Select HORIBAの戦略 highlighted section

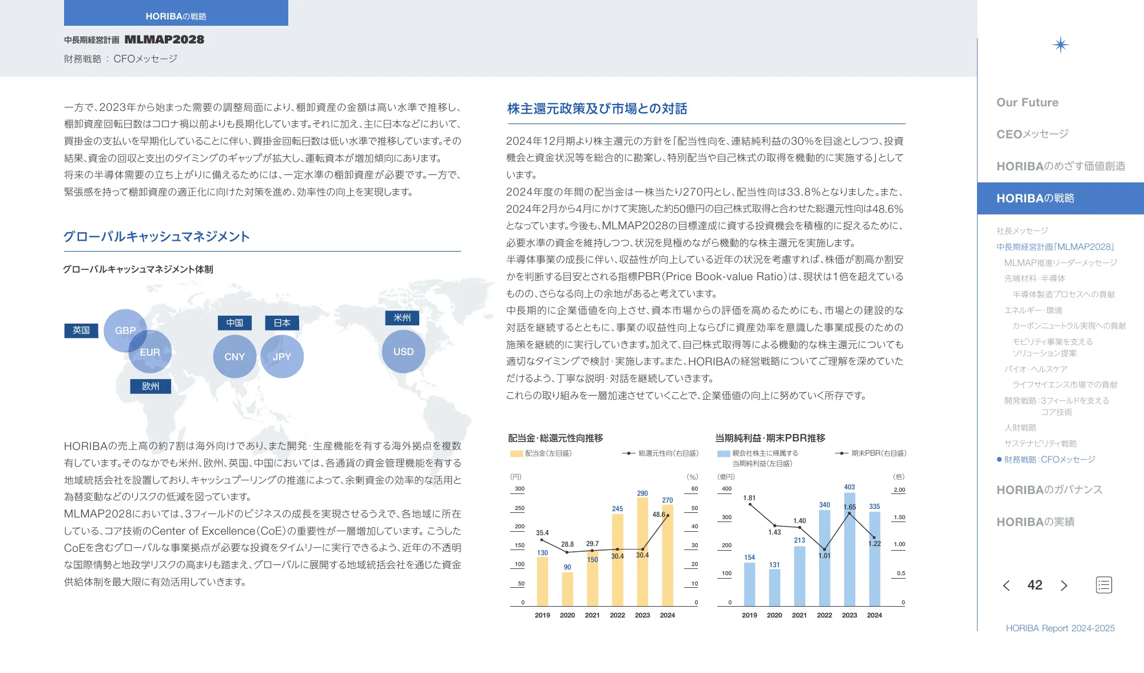coord(1035,198)
